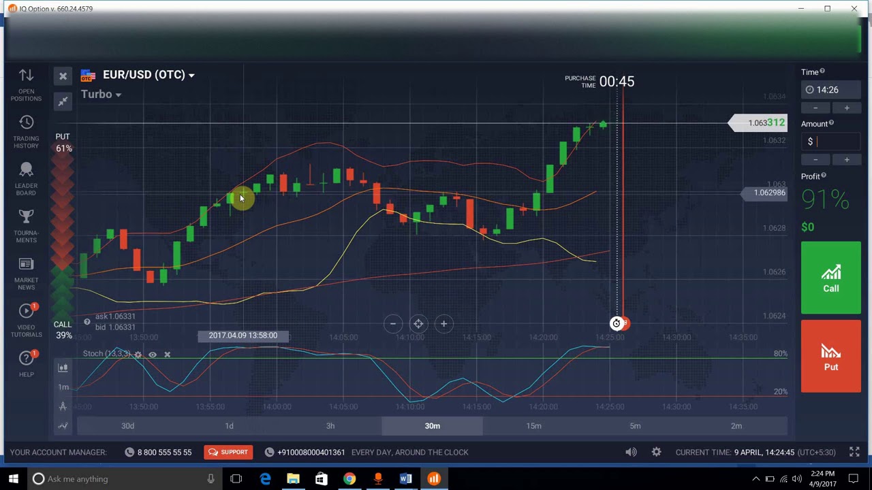
Task: Place a Put trade
Action: (x=830, y=356)
